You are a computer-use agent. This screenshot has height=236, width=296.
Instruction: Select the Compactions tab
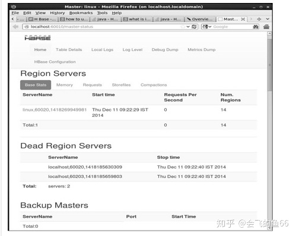(154, 85)
